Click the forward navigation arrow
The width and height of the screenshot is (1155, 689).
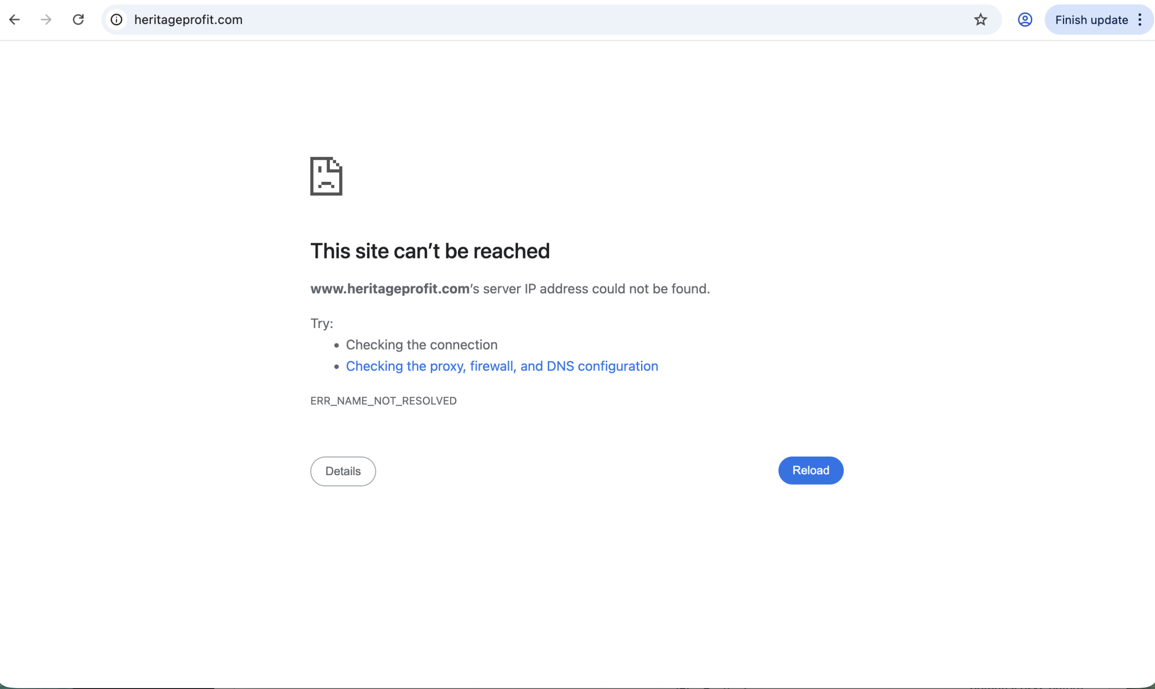point(46,19)
